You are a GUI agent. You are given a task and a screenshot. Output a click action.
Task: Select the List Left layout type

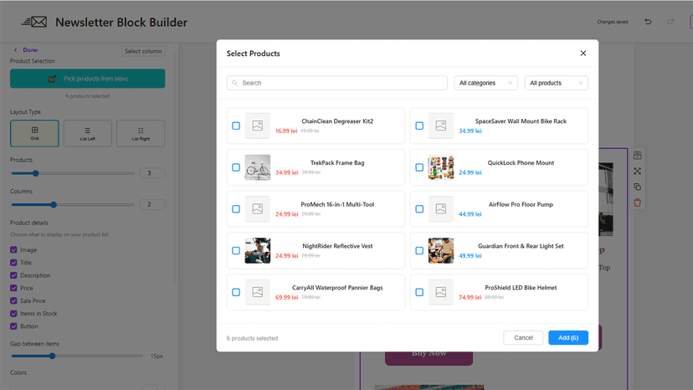(88, 133)
